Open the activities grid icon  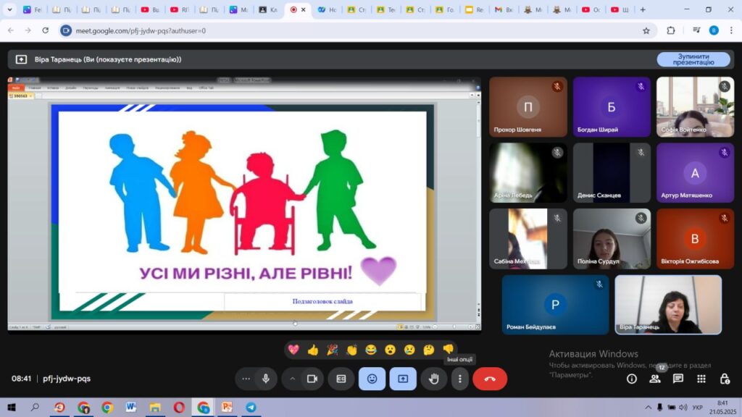[x=701, y=379]
